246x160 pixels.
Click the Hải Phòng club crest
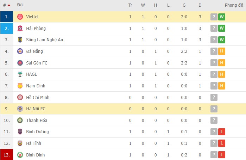pos(20,28)
